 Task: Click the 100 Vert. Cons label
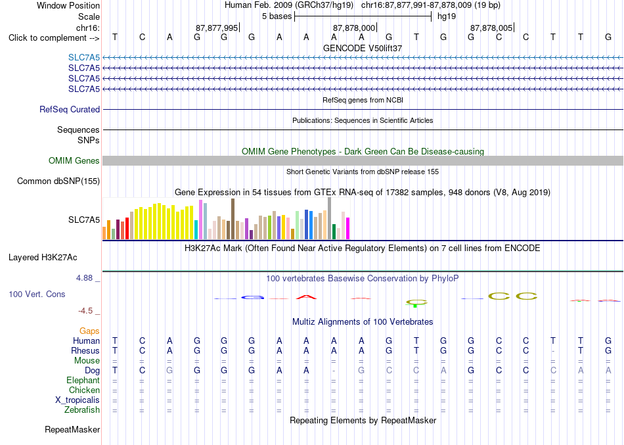pos(37,294)
